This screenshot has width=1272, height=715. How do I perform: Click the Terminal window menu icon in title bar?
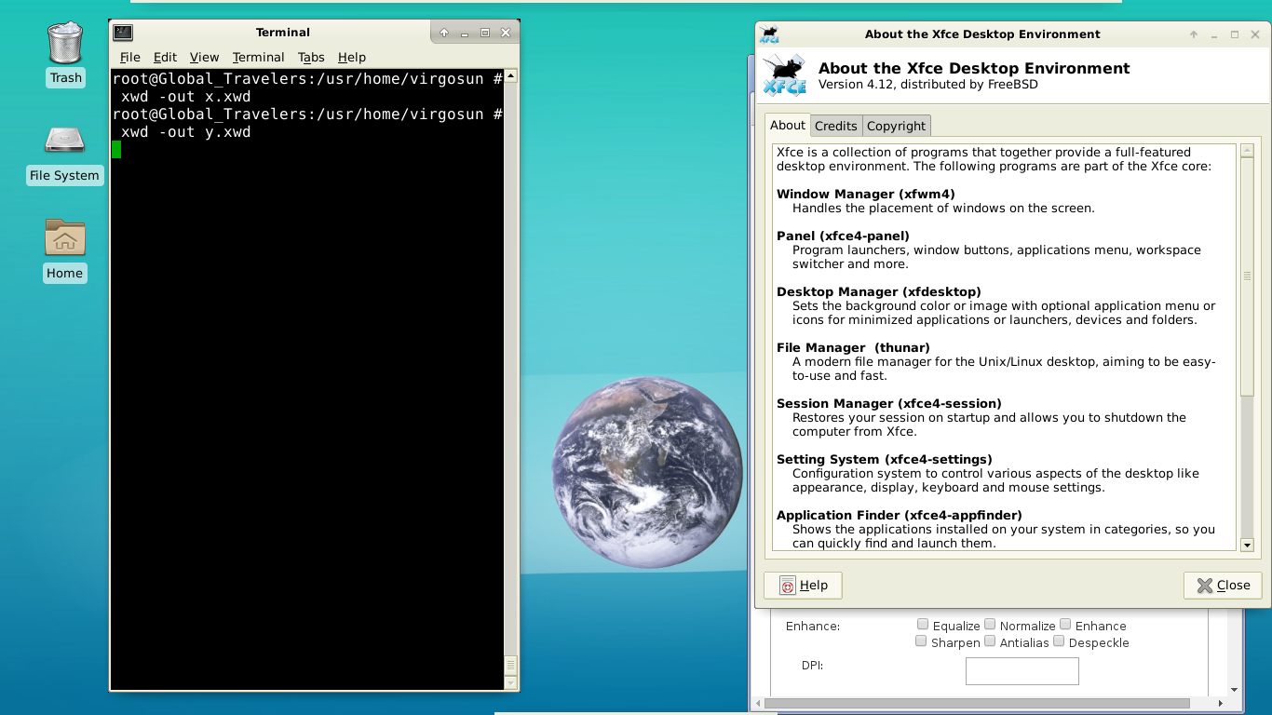pos(123,33)
